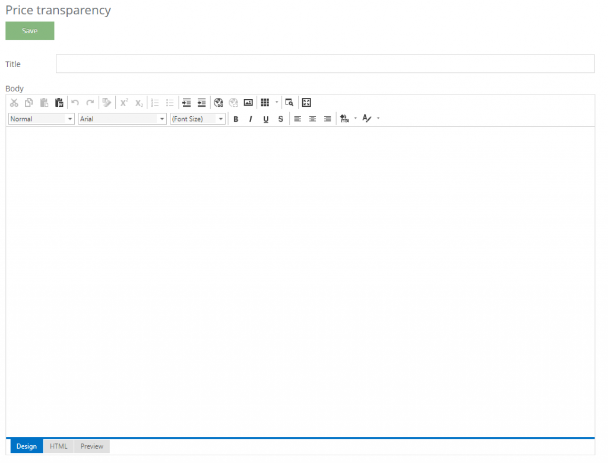608x463 pixels.
Task: Click the Redo arrow
Action: point(90,103)
